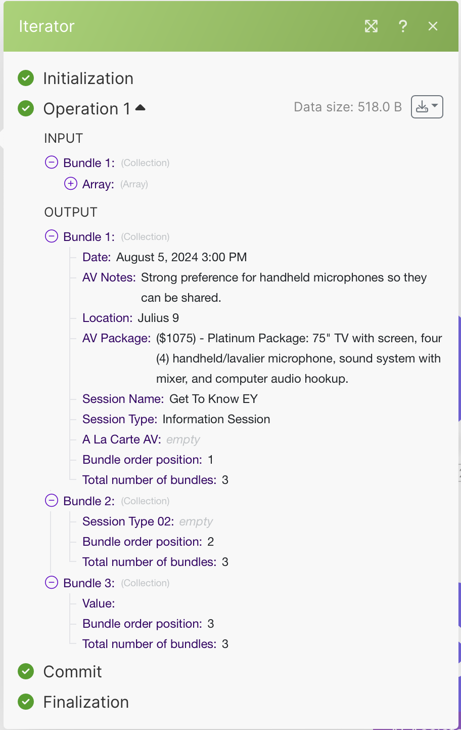
Task: Expand the Array item under INPUT
Action: coord(71,184)
